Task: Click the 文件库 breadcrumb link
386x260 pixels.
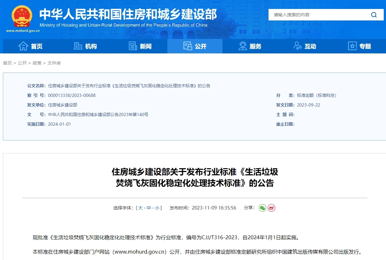Action: pos(55,63)
